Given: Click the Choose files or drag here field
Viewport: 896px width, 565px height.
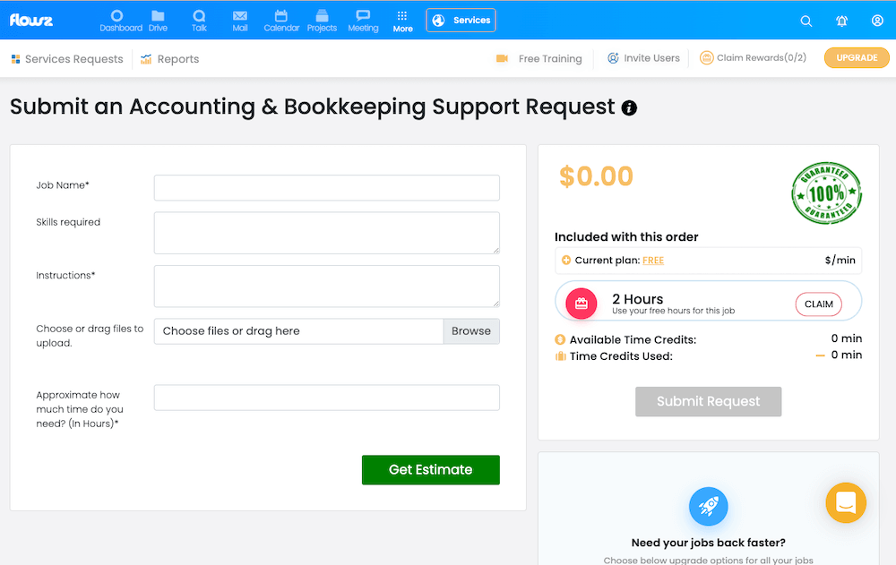Looking at the screenshot, I should point(299,331).
